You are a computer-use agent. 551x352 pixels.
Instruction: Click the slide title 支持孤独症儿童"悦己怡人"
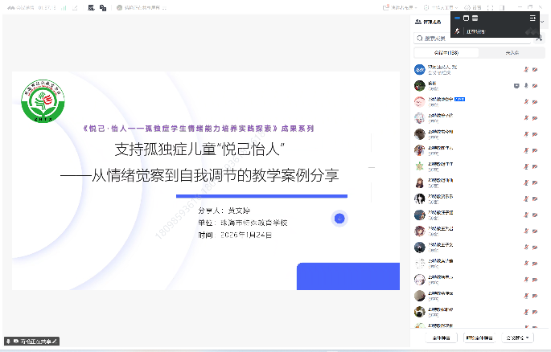(x=199, y=149)
